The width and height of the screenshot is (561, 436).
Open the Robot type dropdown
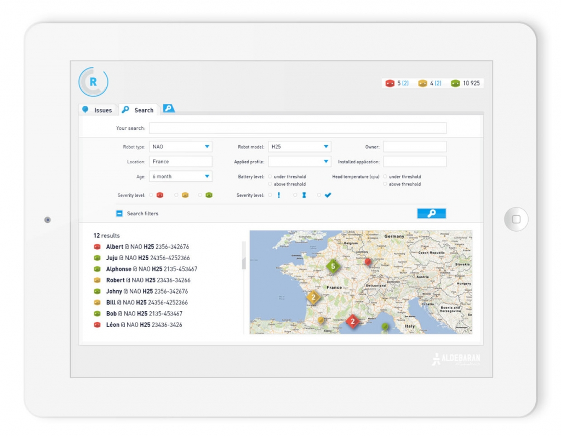pyautogui.click(x=180, y=147)
